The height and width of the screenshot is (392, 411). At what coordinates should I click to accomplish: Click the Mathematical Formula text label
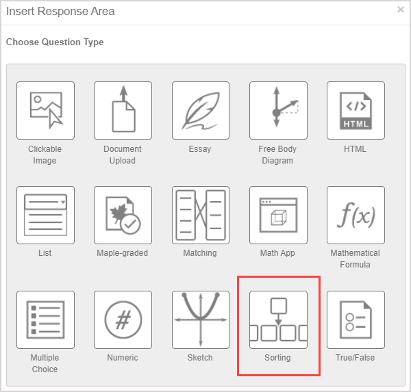click(356, 259)
